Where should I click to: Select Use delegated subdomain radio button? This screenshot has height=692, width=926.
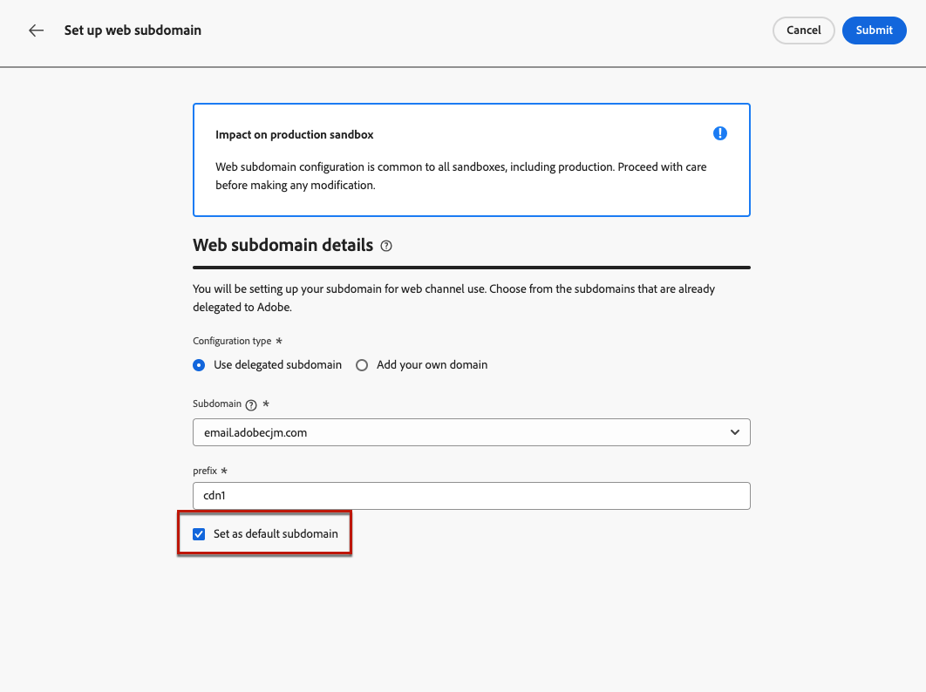pyautogui.click(x=199, y=365)
